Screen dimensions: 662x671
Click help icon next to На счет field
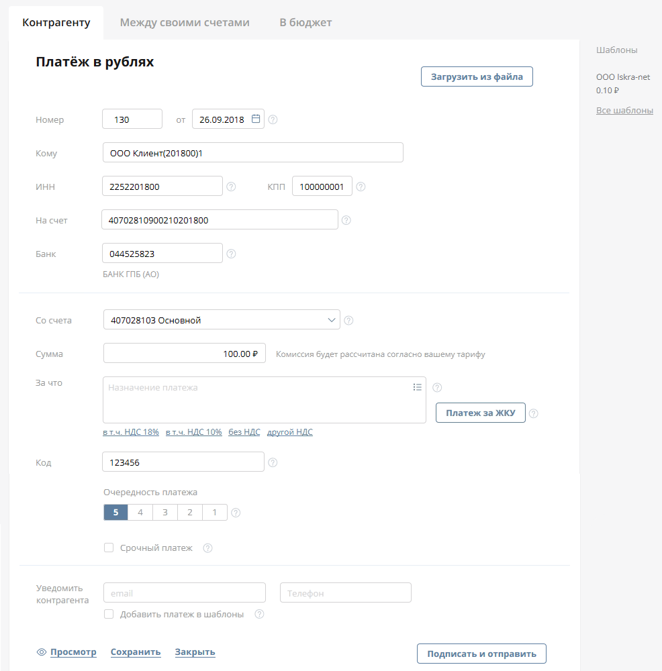coord(346,219)
